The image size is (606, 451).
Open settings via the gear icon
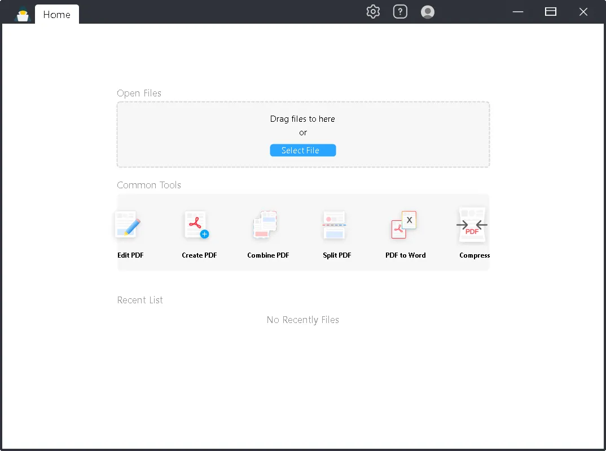pos(373,12)
